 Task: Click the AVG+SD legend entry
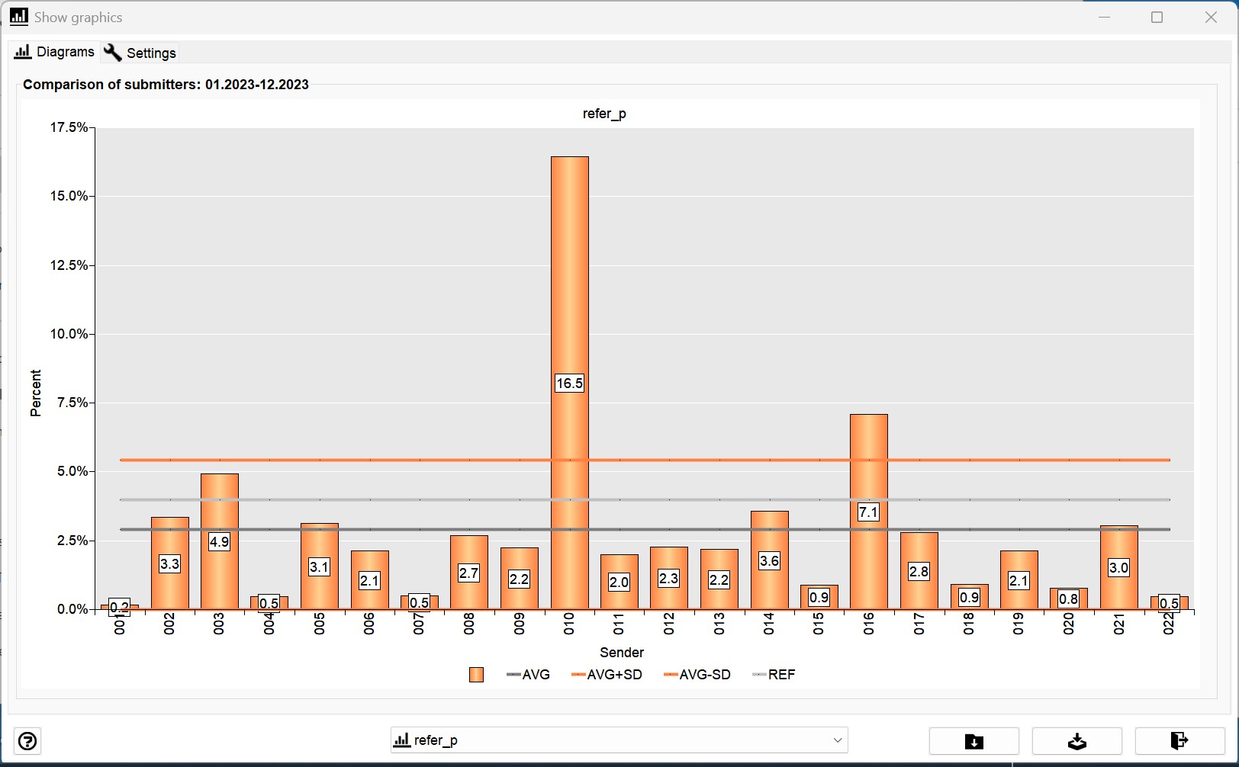click(x=607, y=675)
